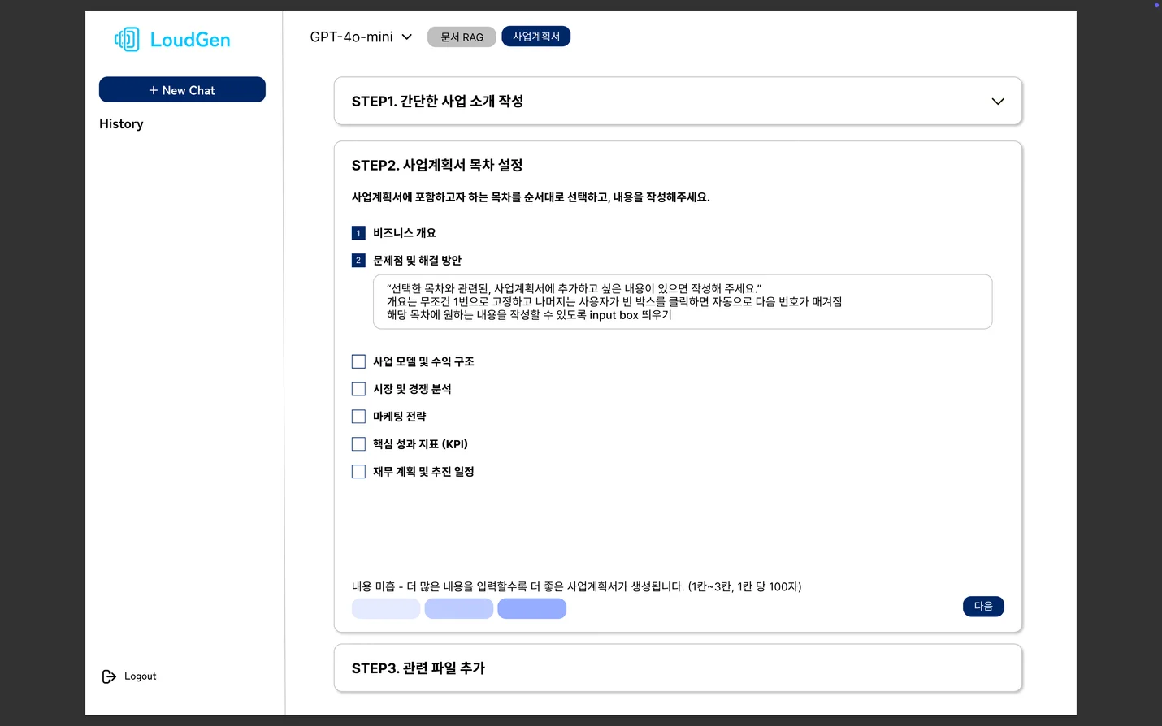
Task: Click the middle progress indicator bar
Action: [459, 608]
